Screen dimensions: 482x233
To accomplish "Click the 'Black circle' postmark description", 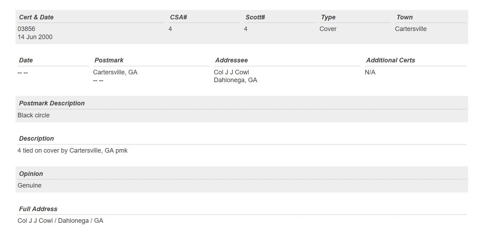I will 33,115.
